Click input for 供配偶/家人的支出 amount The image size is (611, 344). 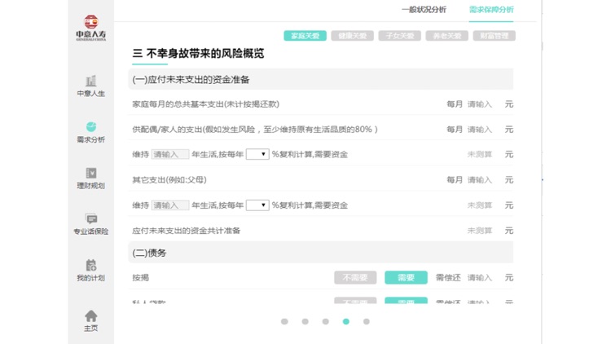click(x=480, y=130)
